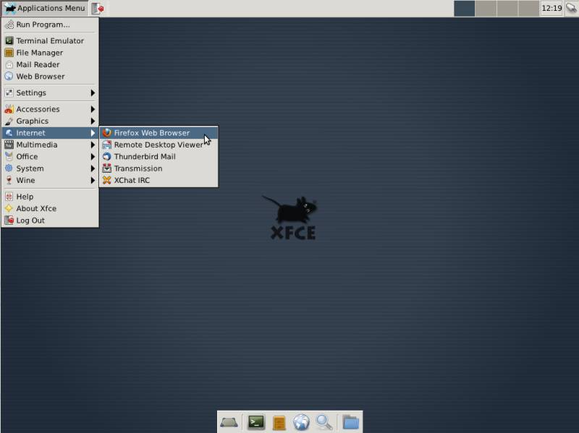Image resolution: width=579 pixels, height=433 pixels.
Task: Click the Applications Menu button
Action: click(x=45, y=8)
